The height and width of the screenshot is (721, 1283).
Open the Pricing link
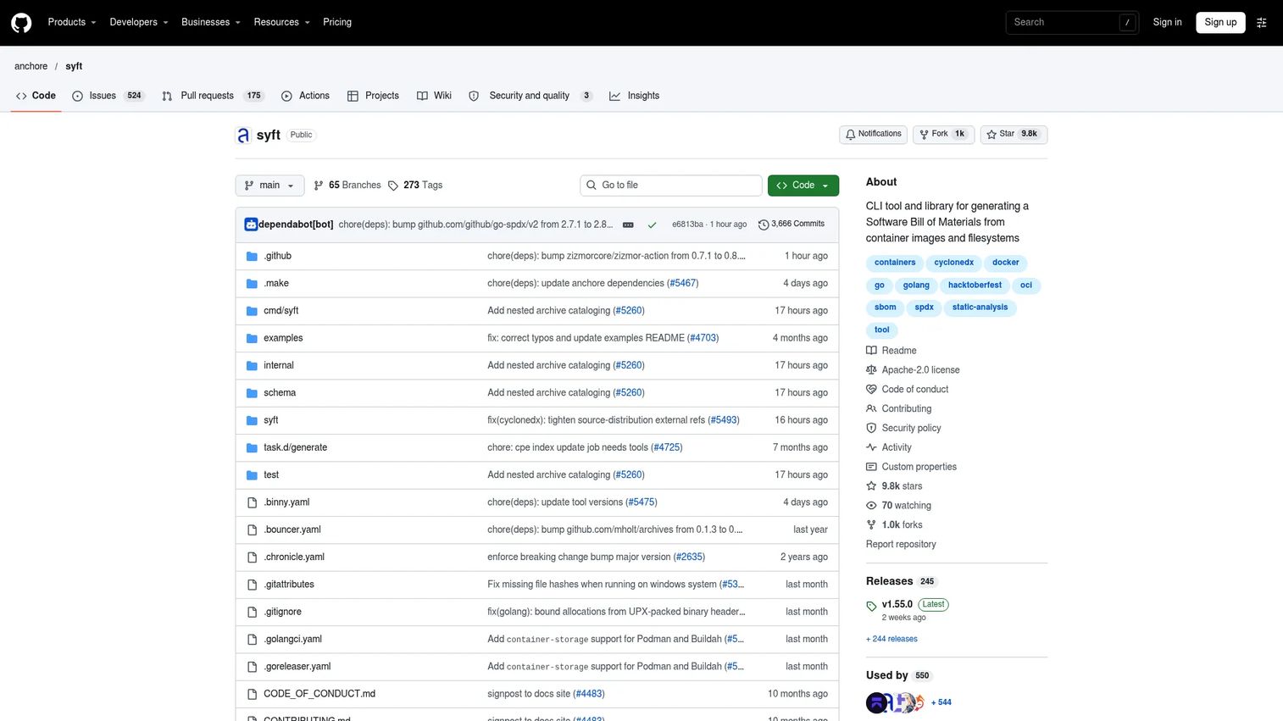coord(337,22)
